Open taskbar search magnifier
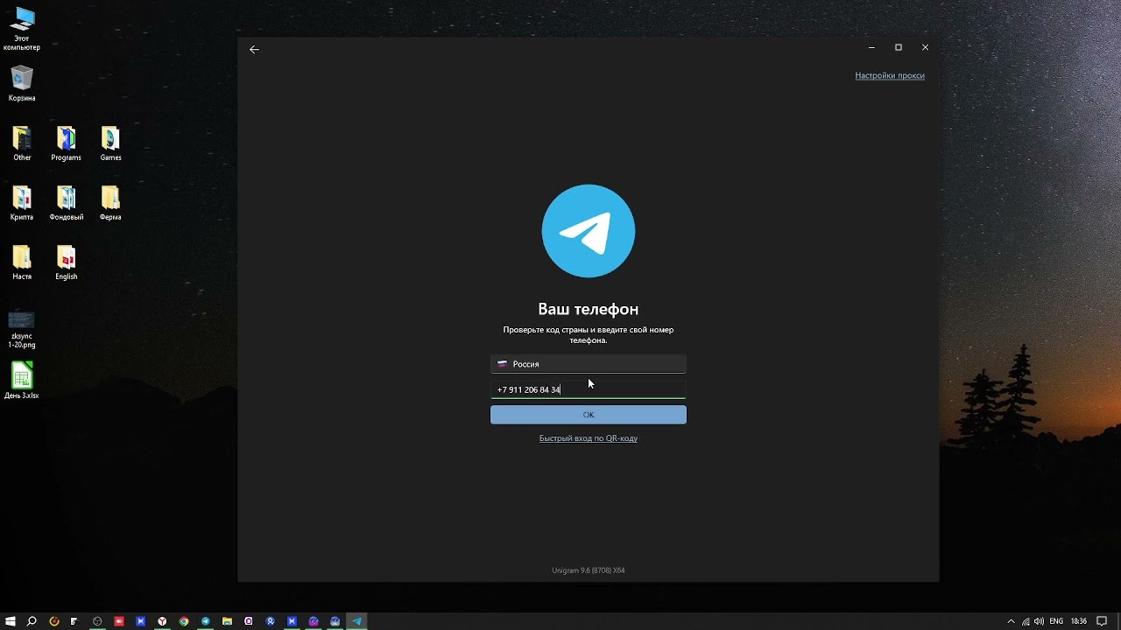This screenshot has height=630, width=1121. (32, 621)
